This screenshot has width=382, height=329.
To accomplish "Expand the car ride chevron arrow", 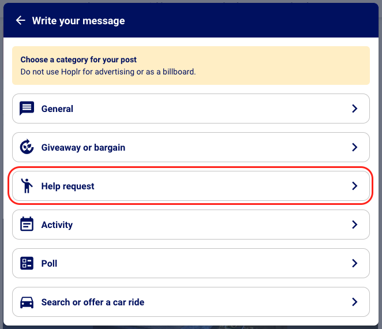I will (355, 302).
